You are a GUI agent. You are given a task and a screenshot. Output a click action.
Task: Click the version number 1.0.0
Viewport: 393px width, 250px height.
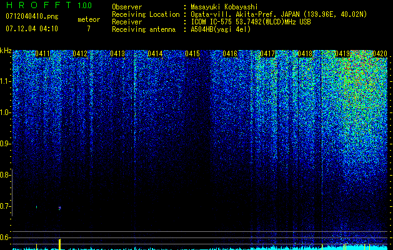(84, 5)
